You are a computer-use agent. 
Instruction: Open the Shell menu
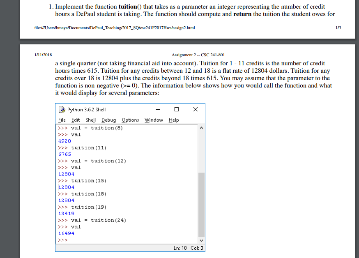click(x=90, y=120)
